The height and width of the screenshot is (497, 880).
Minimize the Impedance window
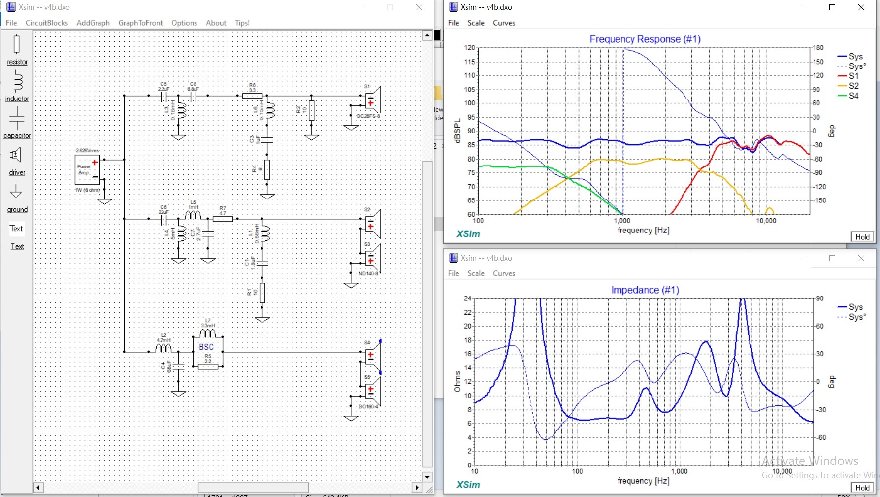click(804, 258)
